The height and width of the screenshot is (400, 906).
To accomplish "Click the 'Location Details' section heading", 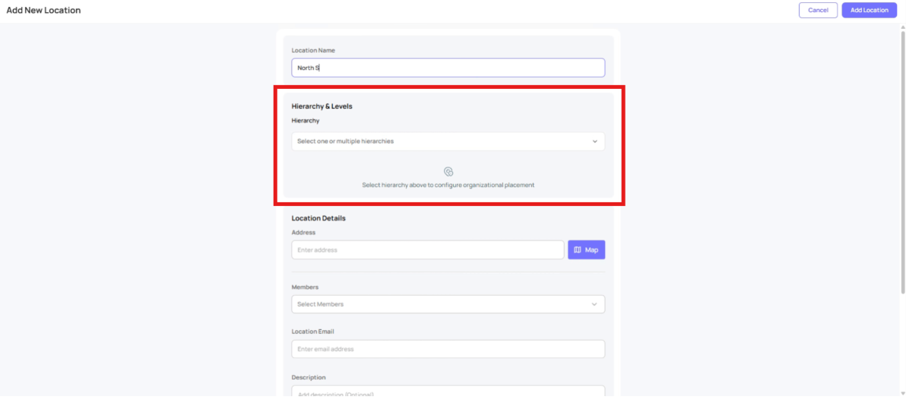I will 318,218.
